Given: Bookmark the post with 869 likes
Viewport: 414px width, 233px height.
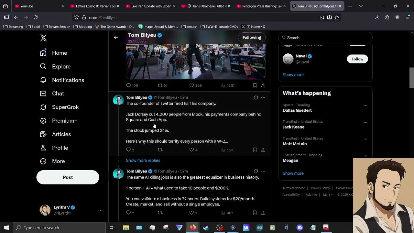Looking at the screenshot, I should click(255, 85).
